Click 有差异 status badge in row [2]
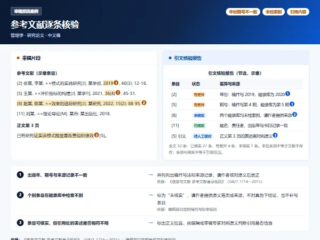This screenshot has height=240, width=320. [x=199, y=94]
